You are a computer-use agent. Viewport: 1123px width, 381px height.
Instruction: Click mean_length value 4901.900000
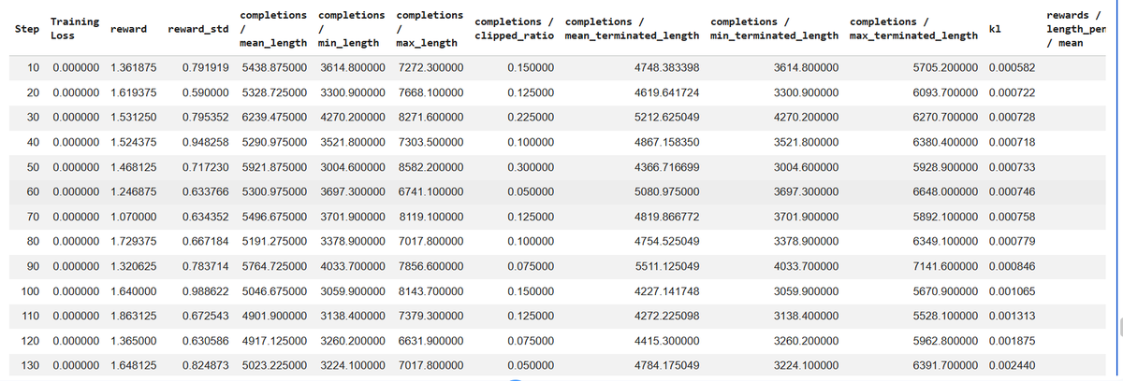(x=276, y=317)
